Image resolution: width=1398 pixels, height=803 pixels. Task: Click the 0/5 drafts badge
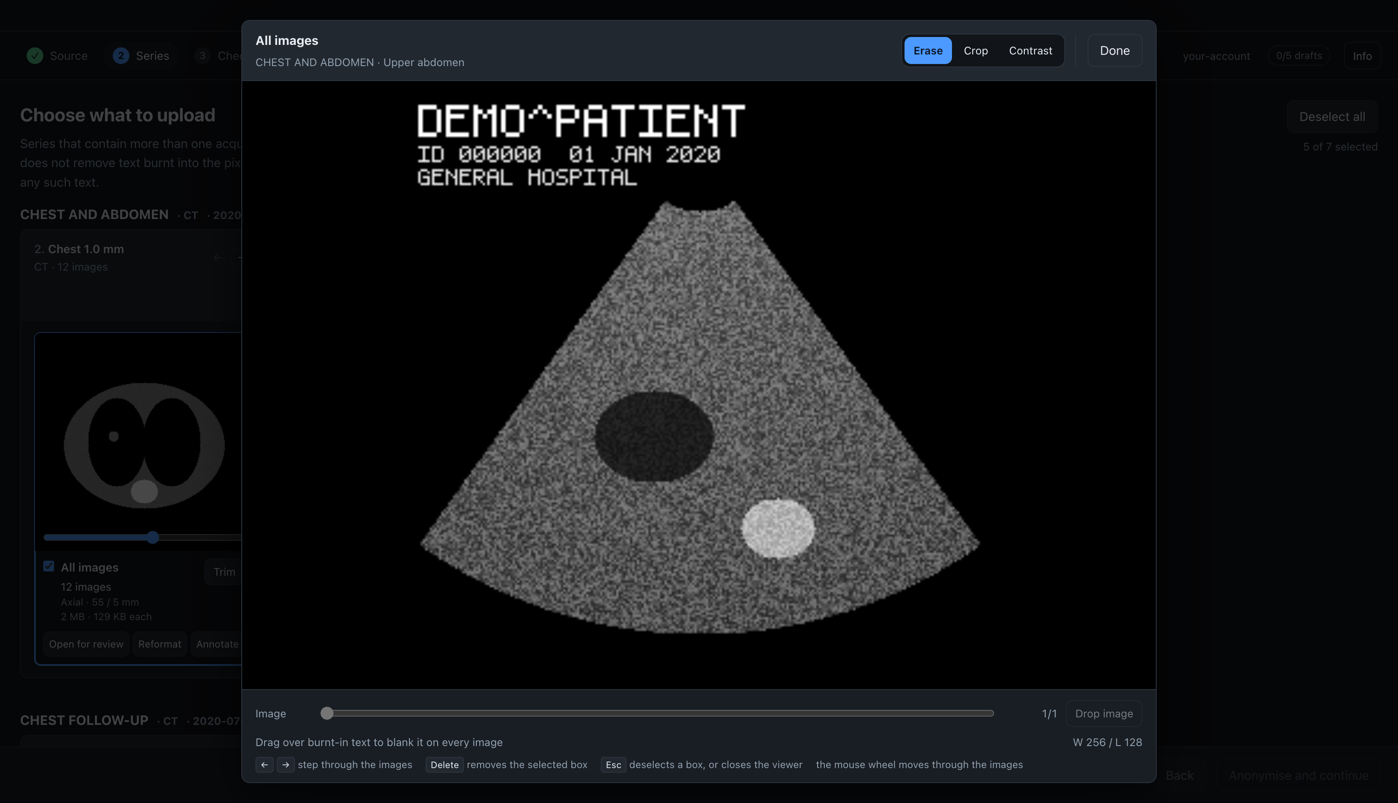tap(1299, 56)
